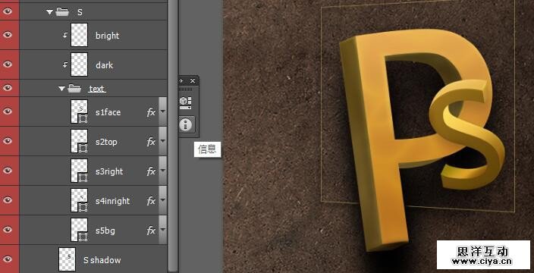Viewport: 534px width, 273px height.
Task: Select the layer named s1face
Action: click(108, 112)
